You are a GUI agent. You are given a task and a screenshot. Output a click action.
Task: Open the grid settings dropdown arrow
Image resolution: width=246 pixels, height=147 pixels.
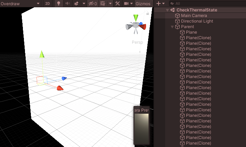pos(110,3)
